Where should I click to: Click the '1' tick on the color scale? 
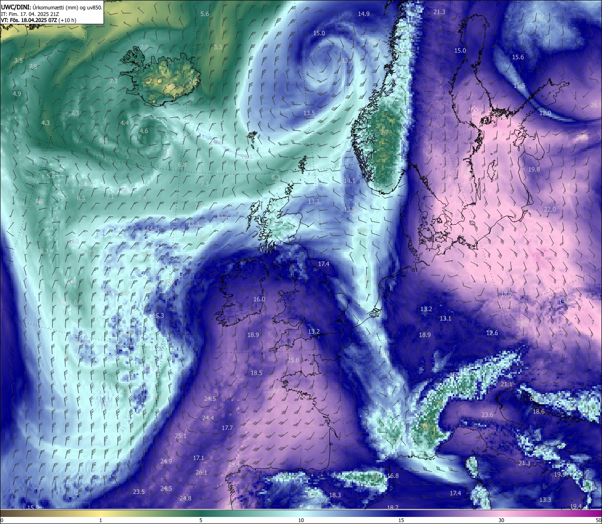(x=101, y=521)
